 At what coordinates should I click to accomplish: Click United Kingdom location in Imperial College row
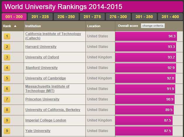point(99,120)
